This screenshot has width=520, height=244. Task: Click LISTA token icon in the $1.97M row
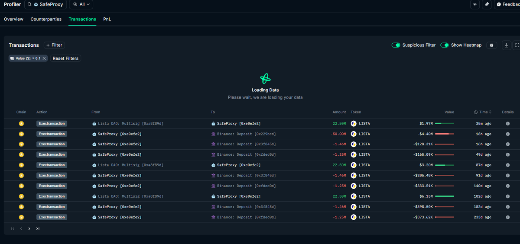coord(354,124)
